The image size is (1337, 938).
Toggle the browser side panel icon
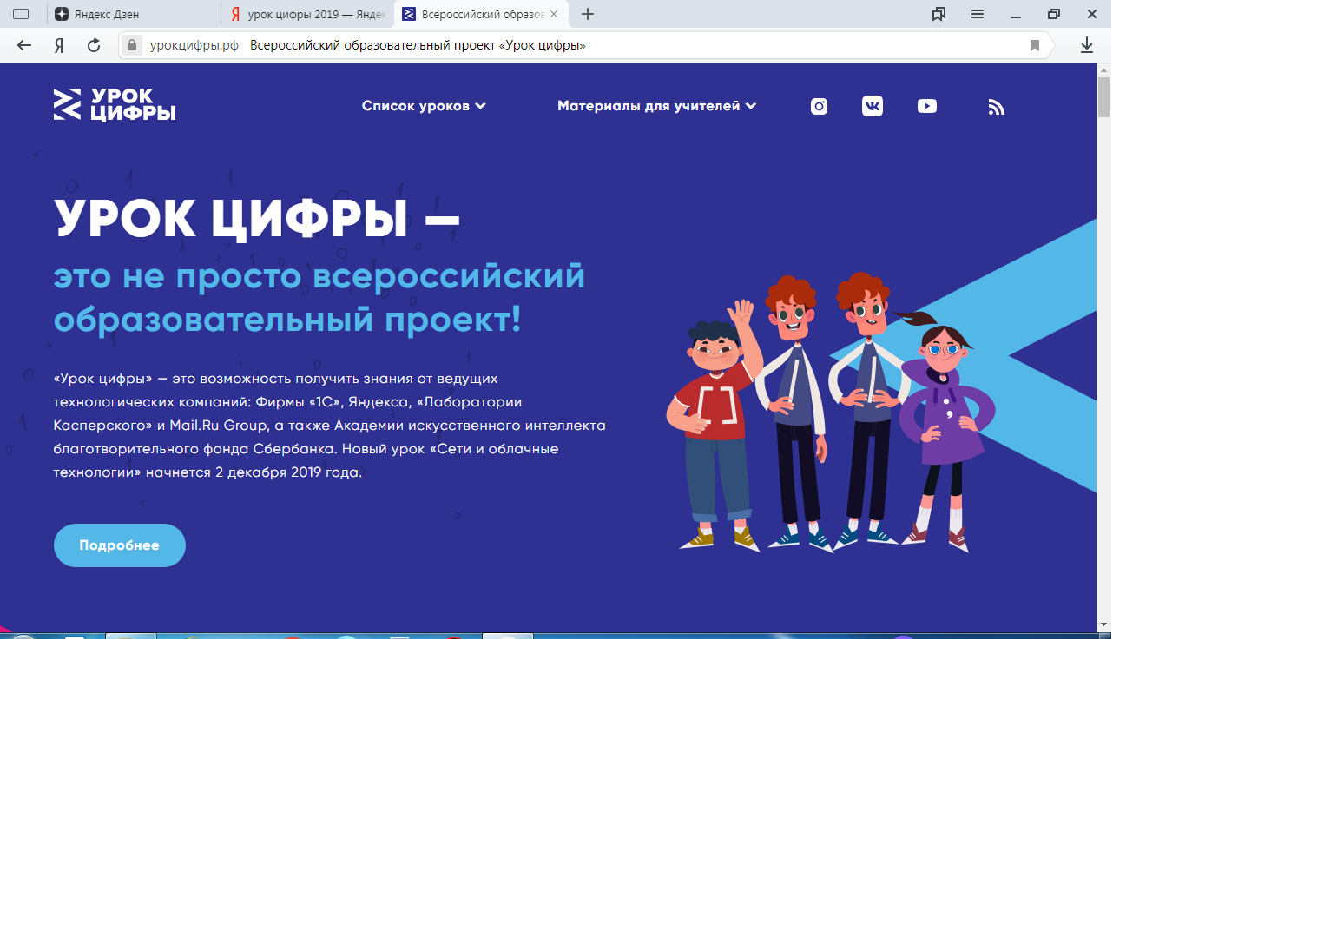pos(21,14)
